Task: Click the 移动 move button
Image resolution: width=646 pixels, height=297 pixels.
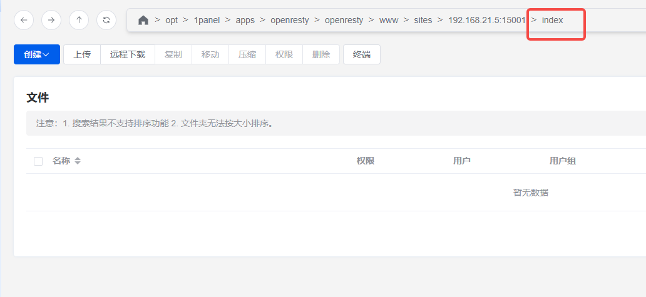Action: click(210, 54)
